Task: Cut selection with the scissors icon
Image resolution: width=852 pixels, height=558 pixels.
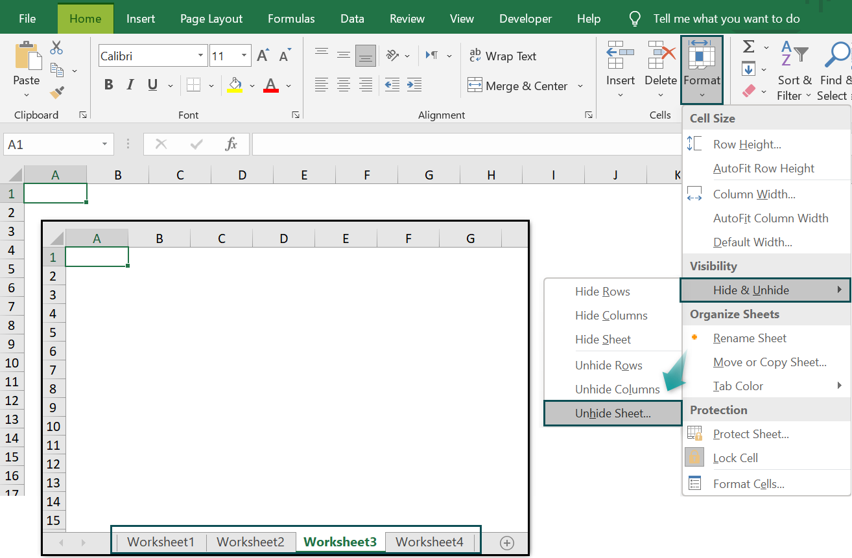Action: (56, 47)
